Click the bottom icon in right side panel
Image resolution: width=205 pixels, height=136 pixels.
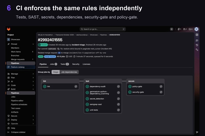[197, 50]
